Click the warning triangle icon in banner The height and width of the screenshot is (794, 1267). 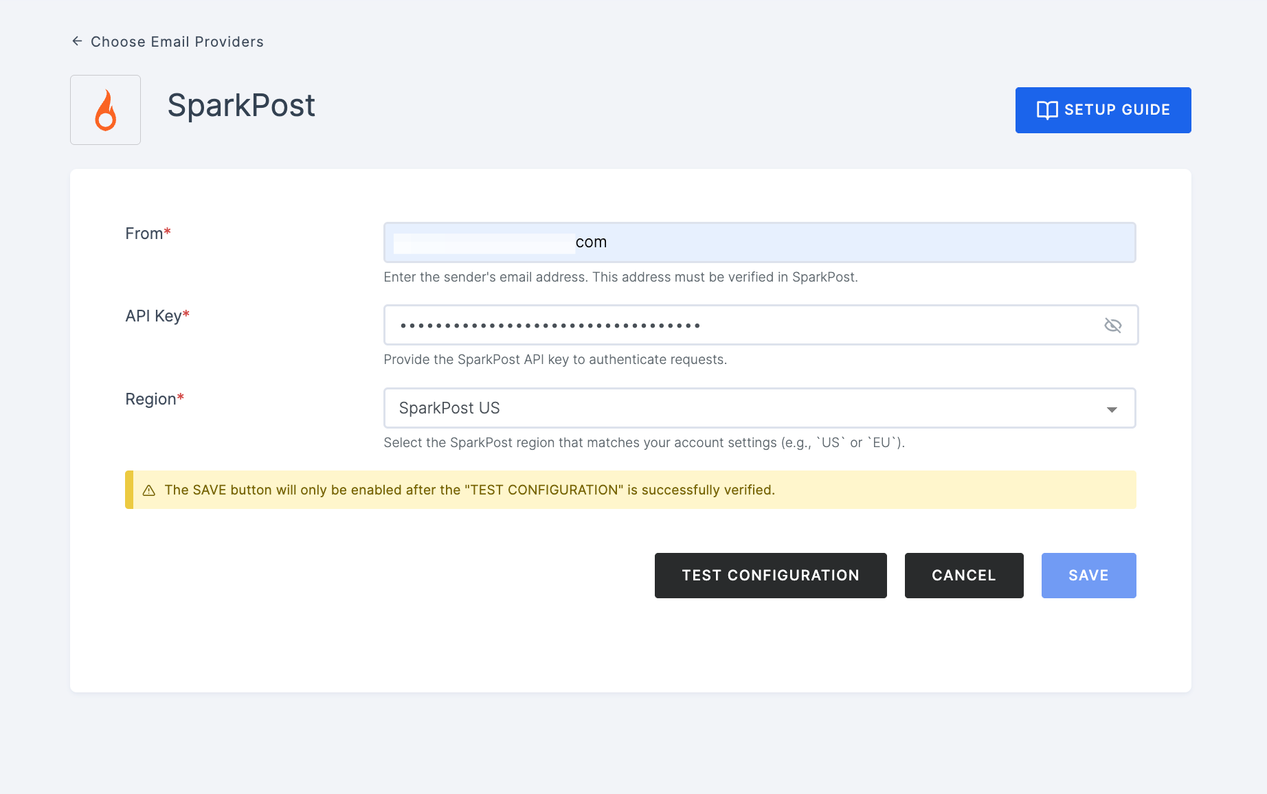tap(149, 490)
